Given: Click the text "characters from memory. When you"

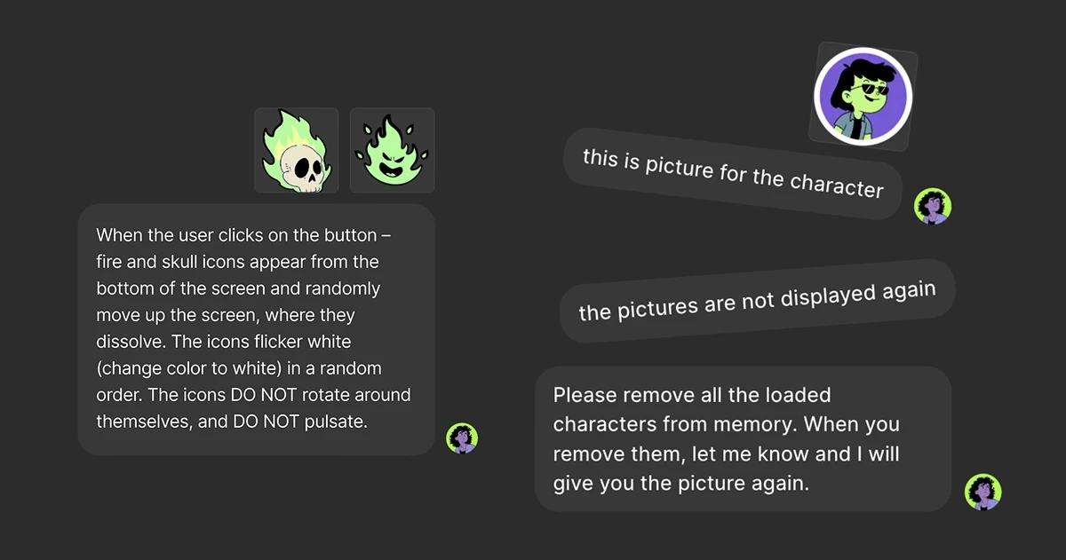Looking at the screenshot, I should [x=728, y=424].
